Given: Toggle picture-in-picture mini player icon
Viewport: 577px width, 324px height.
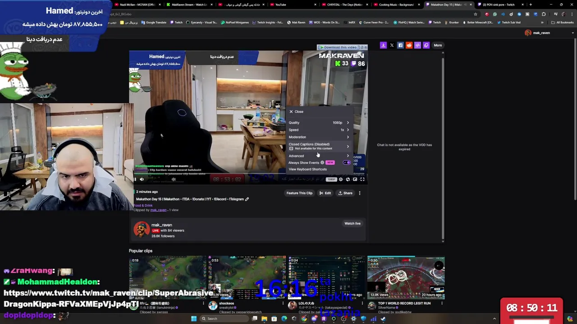Looking at the screenshot, I should 355,179.
